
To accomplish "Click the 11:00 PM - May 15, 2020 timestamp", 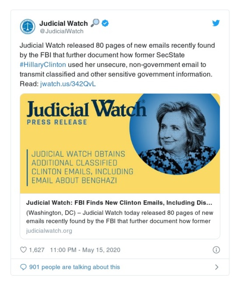I will point(85,250).
